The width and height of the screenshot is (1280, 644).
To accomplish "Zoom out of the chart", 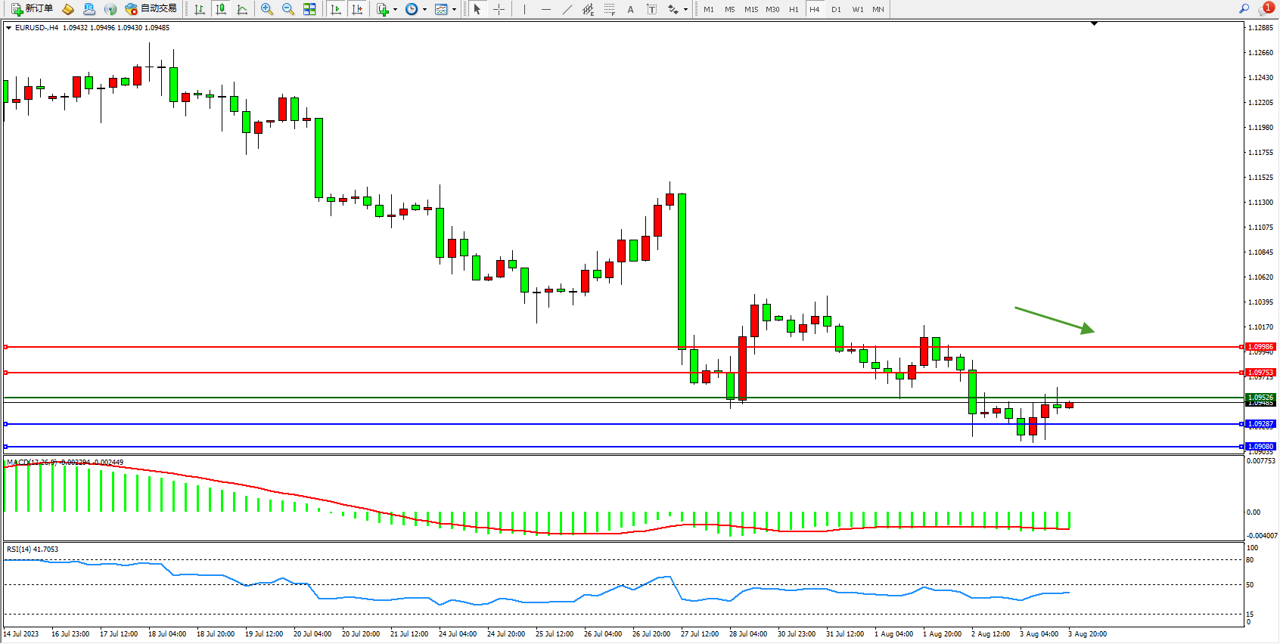I will 288,9.
